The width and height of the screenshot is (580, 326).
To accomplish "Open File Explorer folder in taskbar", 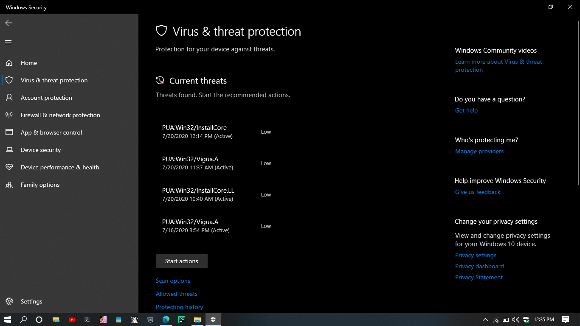I will (x=197, y=320).
